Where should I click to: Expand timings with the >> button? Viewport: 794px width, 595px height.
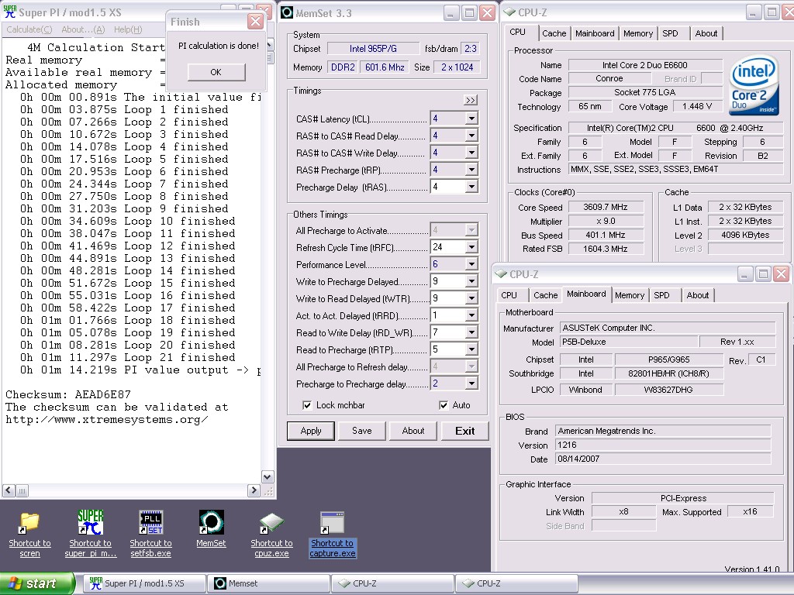click(471, 100)
